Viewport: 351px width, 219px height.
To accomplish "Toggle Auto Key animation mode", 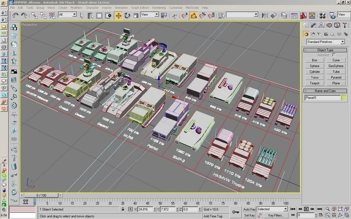I will click(x=249, y=209).
